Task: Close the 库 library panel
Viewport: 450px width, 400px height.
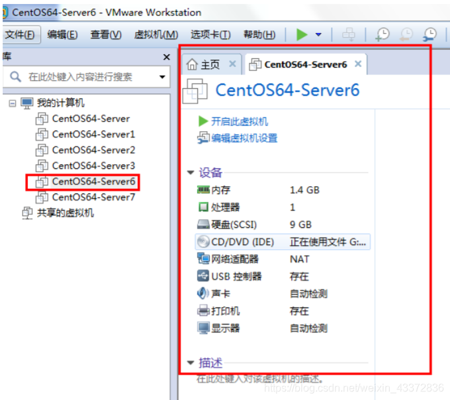Action: click(x=167, y=57)
